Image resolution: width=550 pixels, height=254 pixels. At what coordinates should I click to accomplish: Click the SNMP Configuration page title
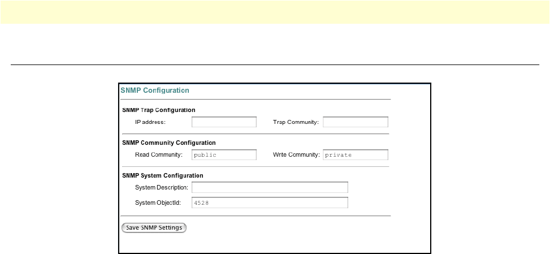155,91
